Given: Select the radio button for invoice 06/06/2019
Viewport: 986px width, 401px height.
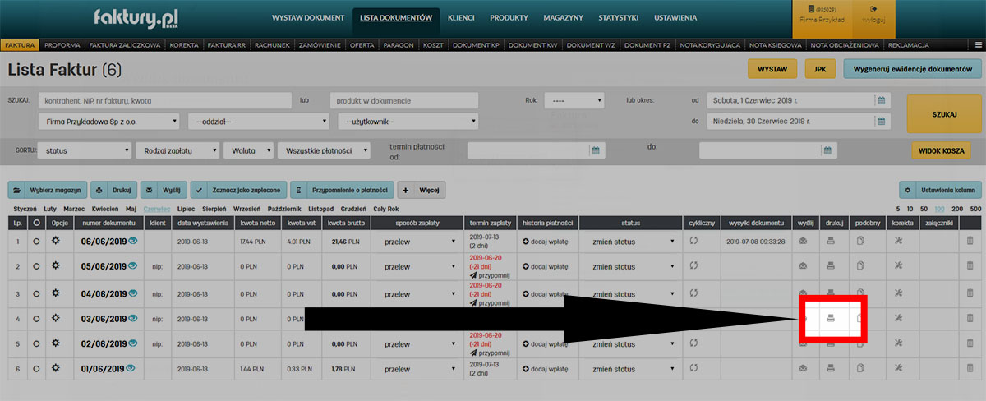Looking at the screenshot, I should point(36,242).
